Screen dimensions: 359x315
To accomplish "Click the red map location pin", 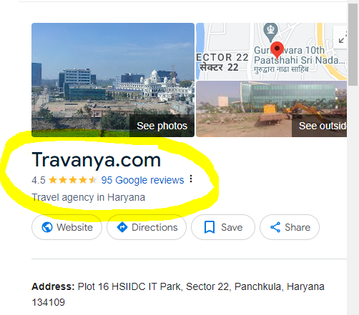I will [x=277, y=50].
